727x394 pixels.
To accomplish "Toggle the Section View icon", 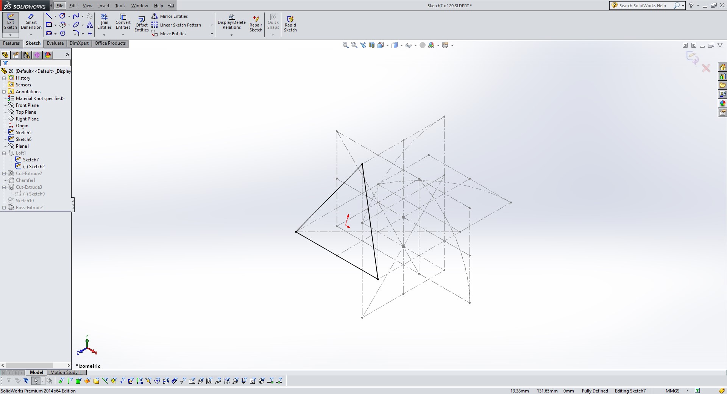I will [372, 45].
